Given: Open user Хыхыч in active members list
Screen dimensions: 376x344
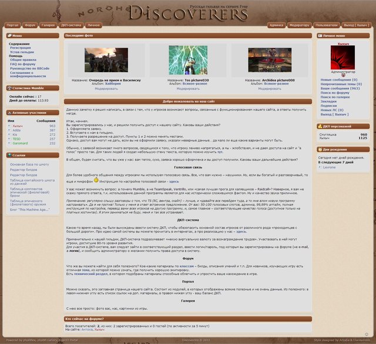Looking at the screenshot, I should 18,126.
